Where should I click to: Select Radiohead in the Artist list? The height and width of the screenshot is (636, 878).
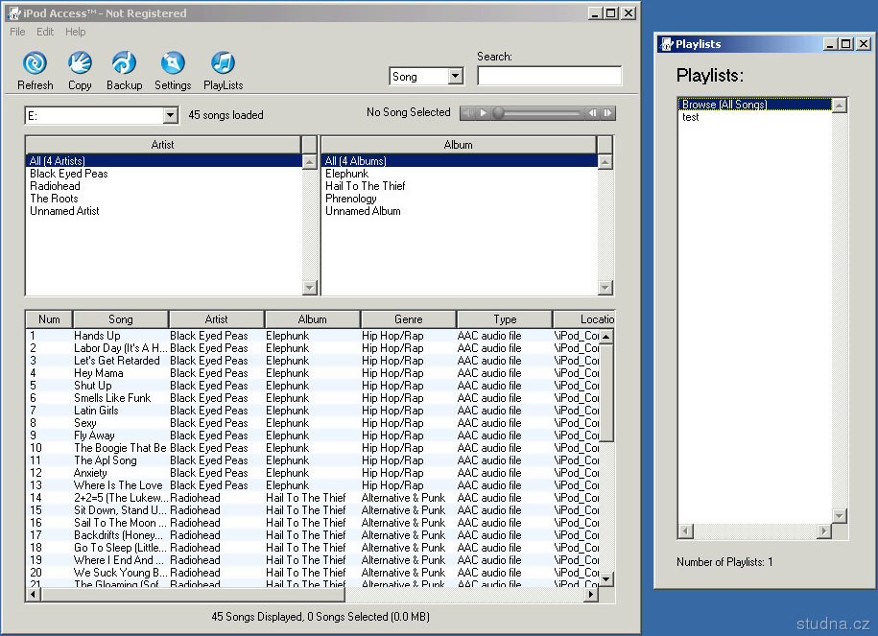click(55, 186)
